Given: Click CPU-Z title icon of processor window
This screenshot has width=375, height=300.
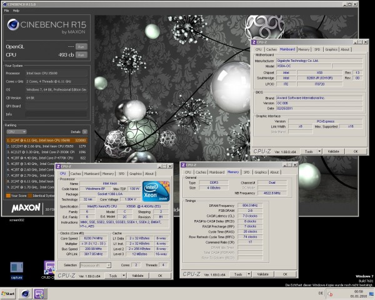Looking at the screenshot, I should (58, 166).
